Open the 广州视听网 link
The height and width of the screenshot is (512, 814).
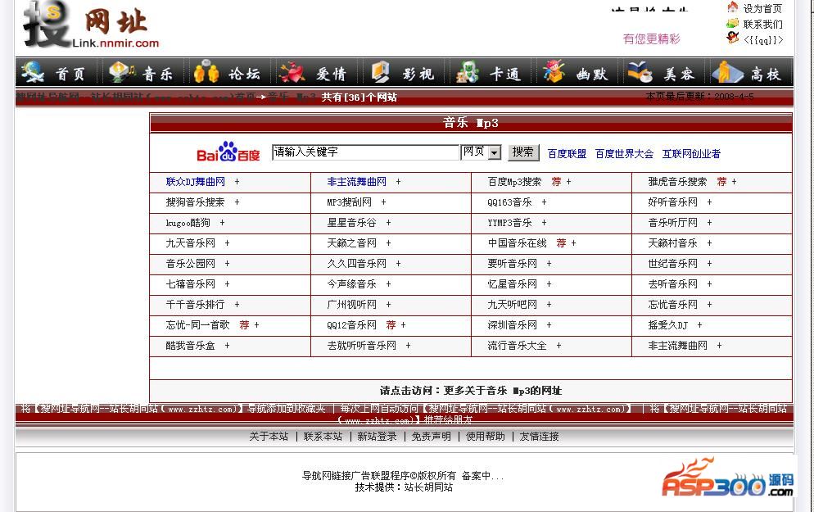point(351,304)
